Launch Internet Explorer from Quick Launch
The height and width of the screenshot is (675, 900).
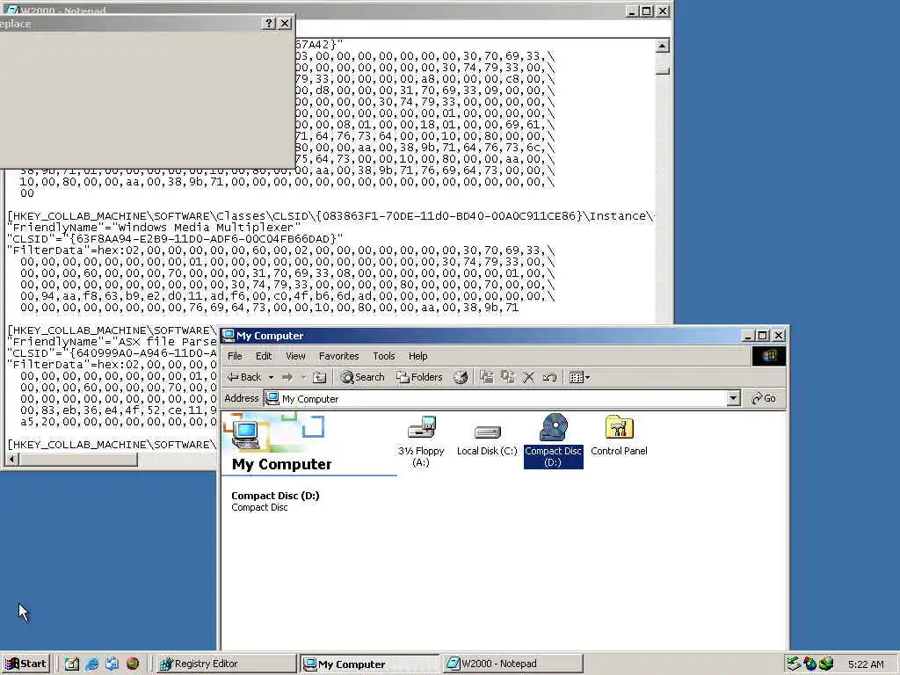[x=91, y=664]
